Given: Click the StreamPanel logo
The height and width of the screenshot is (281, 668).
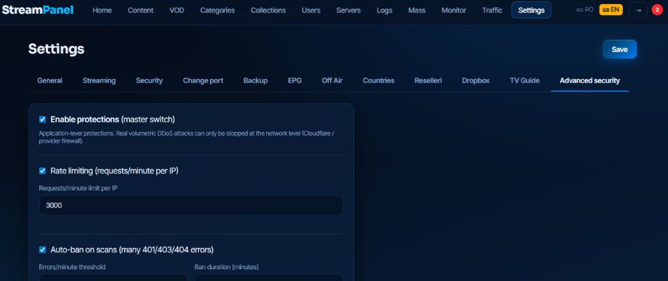Looking at the screenshot, I should coord(37,10).
